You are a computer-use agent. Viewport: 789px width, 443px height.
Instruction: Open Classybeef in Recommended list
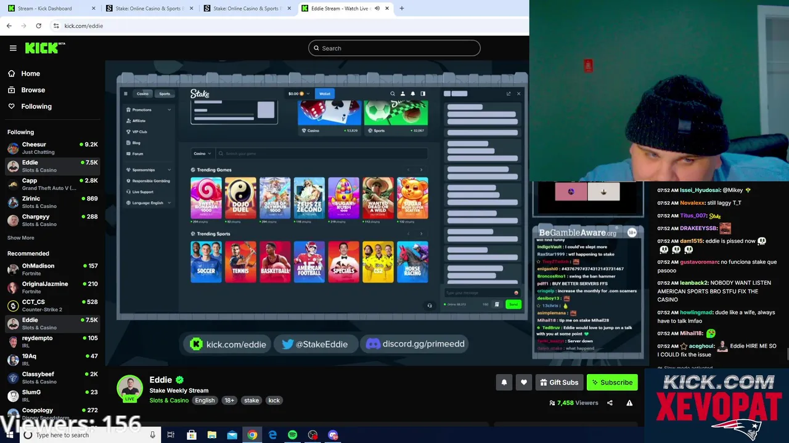tap(52, 377)
